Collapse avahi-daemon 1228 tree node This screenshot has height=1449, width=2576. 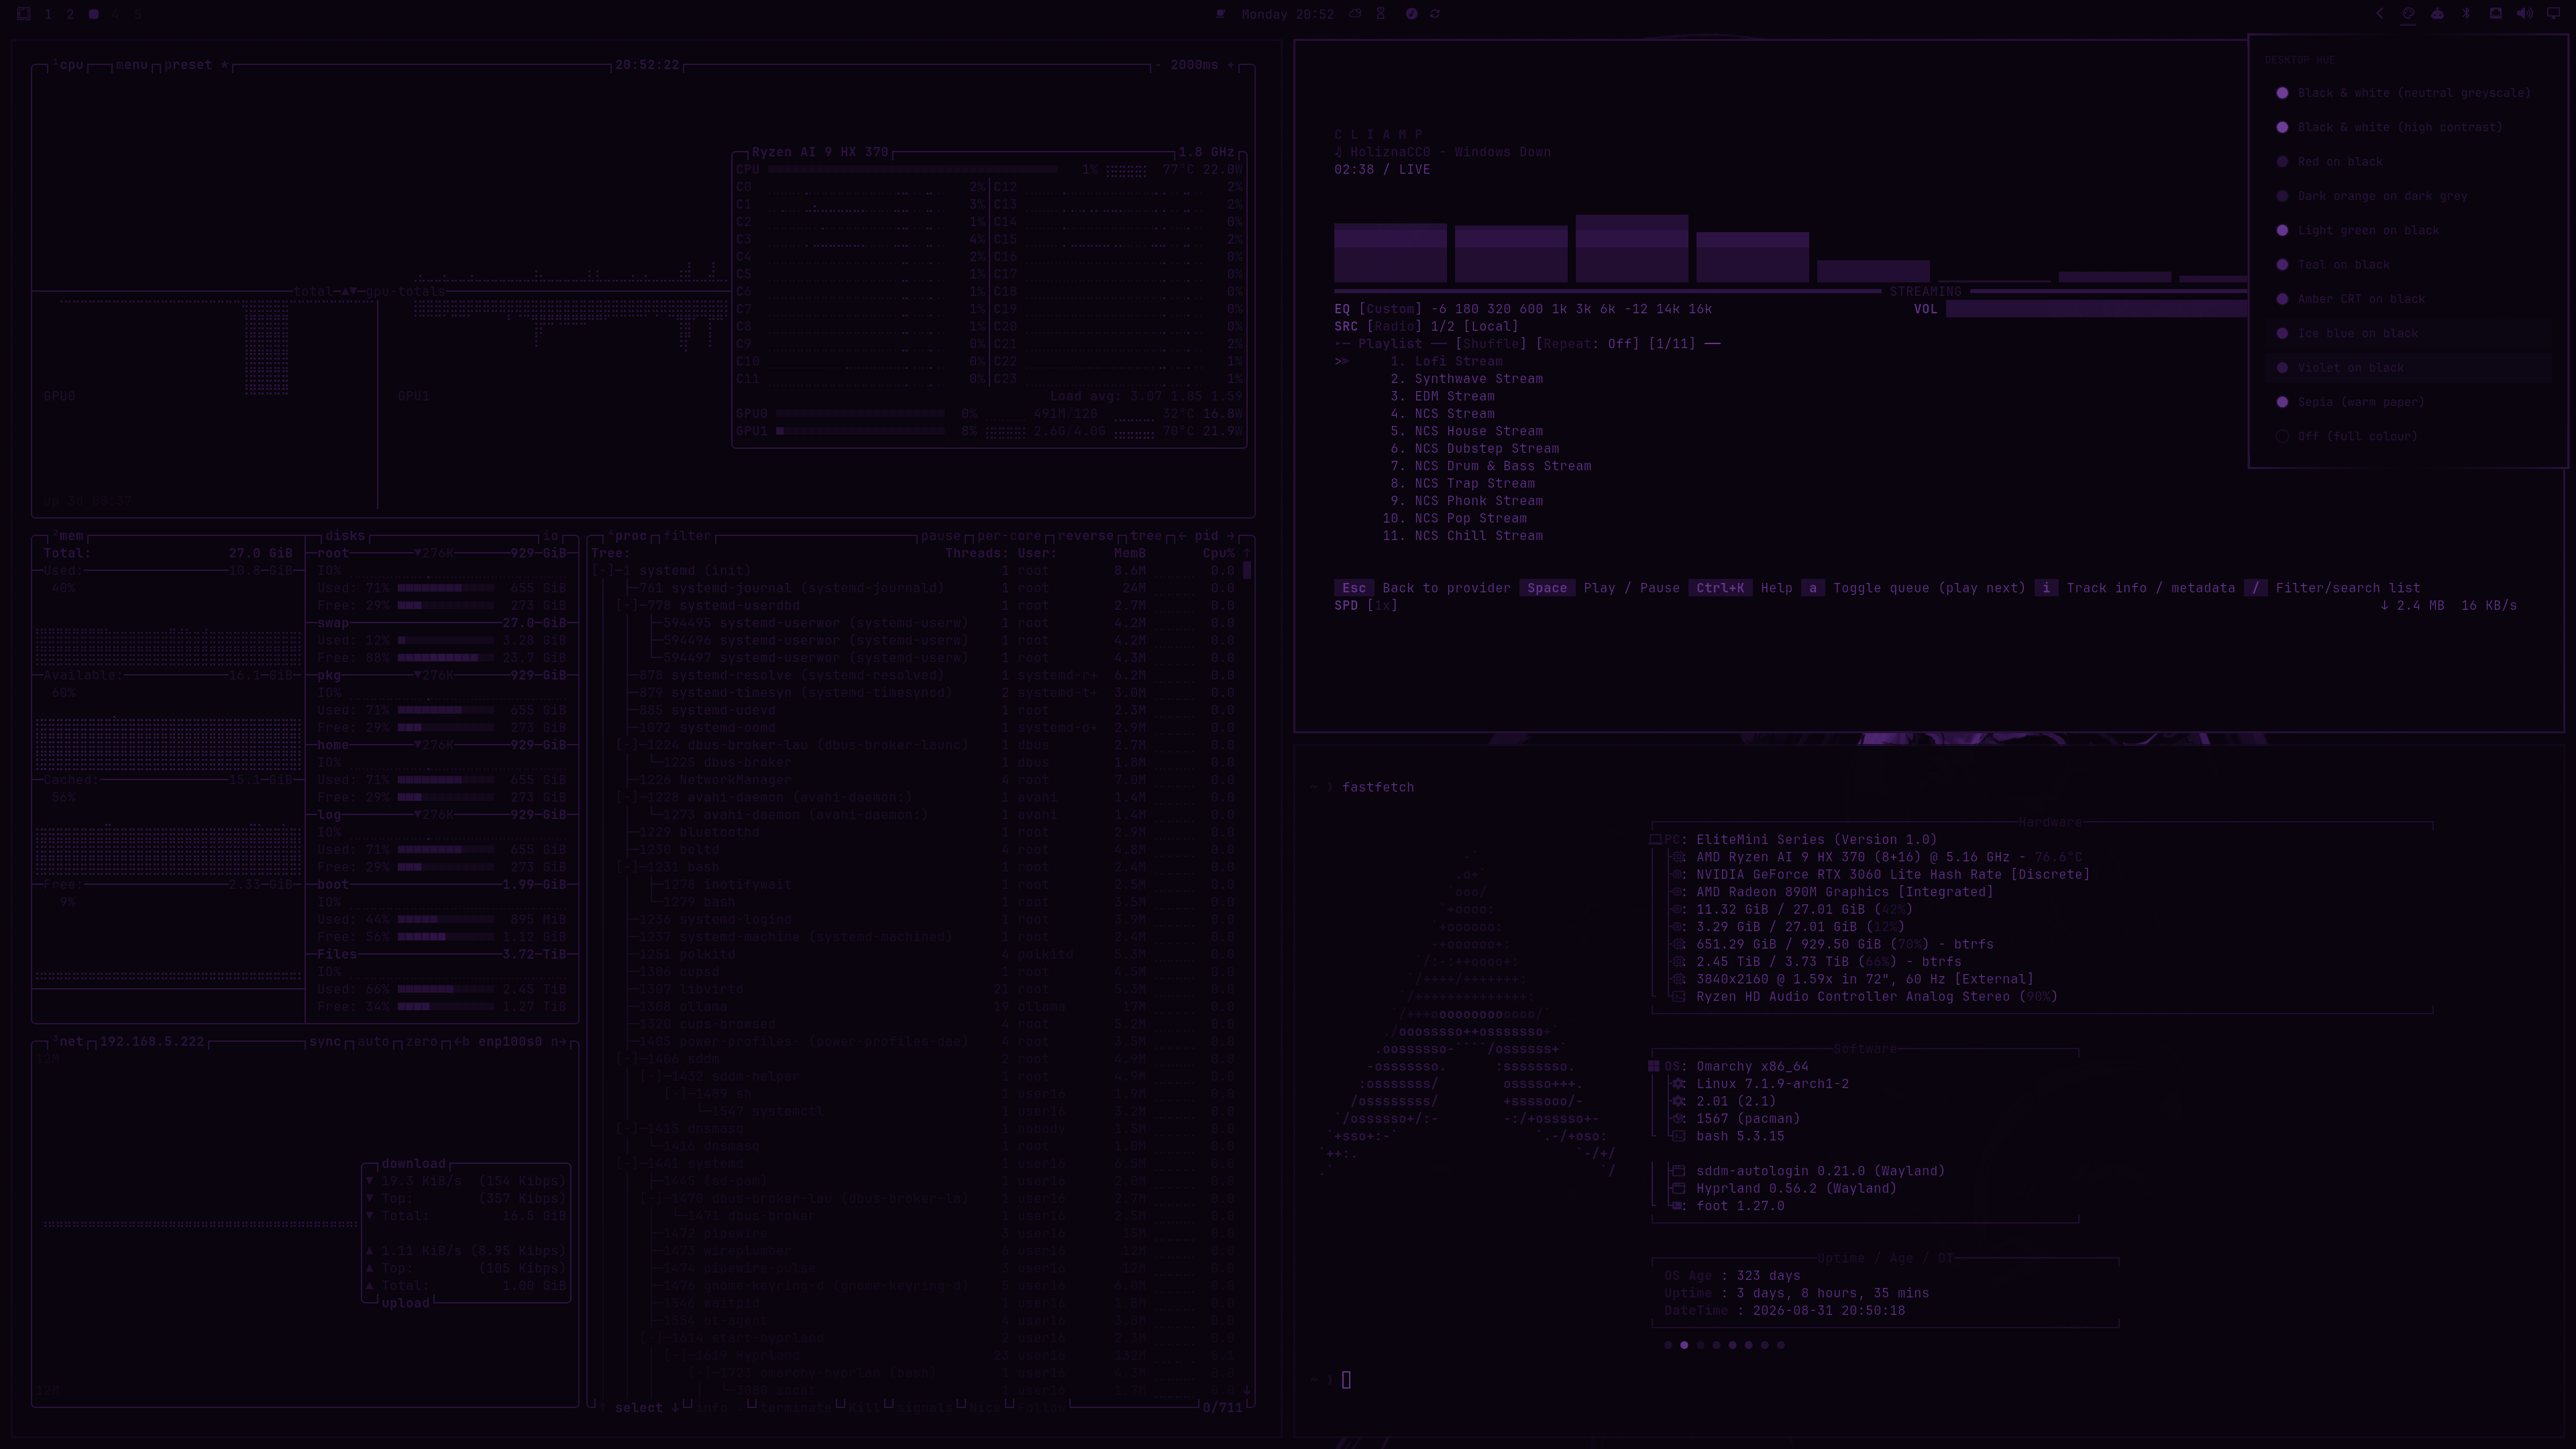click(x=627, y=798)
